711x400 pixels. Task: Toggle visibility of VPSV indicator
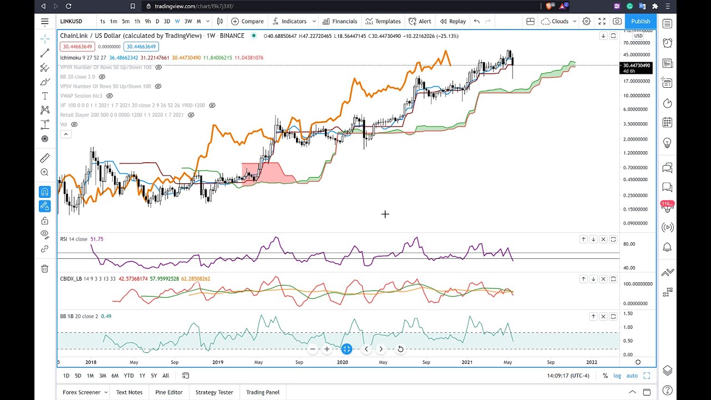158,87
